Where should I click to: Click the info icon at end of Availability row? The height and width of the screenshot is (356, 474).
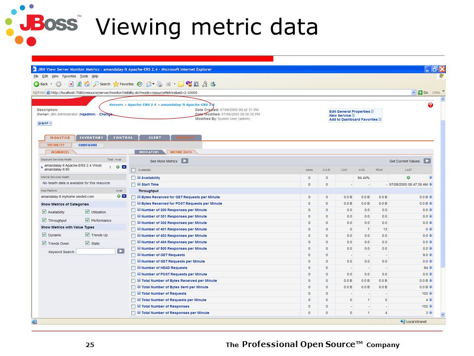(x=431, y=178)
